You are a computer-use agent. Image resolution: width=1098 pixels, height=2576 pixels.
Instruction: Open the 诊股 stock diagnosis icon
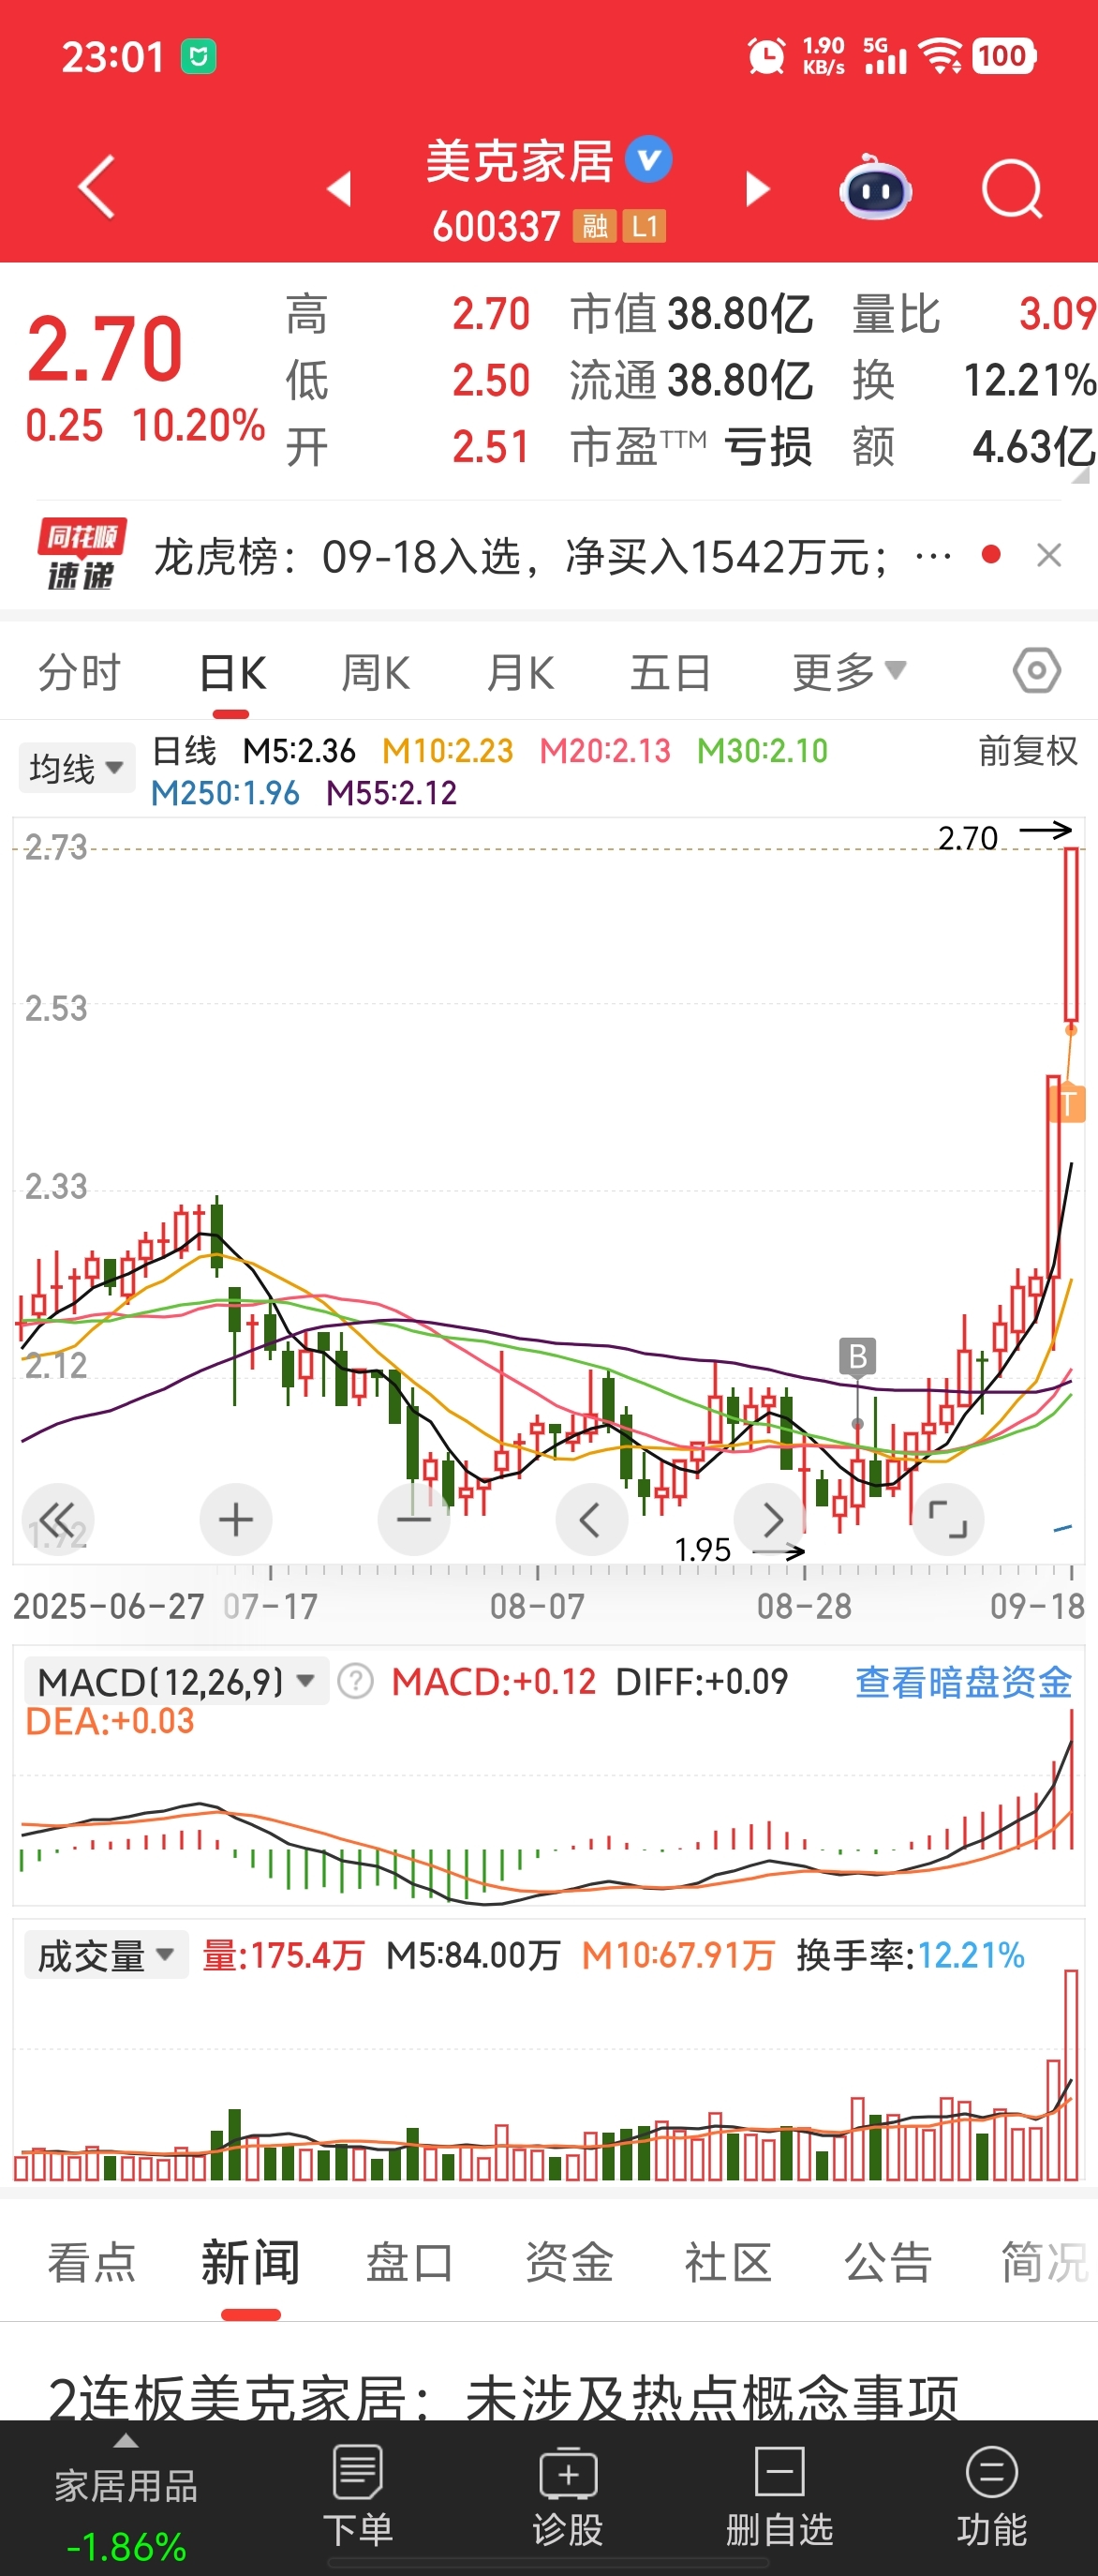pos(568,2496)
